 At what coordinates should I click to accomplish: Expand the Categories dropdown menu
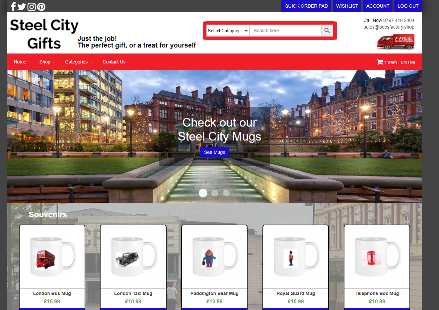(x=76, y=62)
